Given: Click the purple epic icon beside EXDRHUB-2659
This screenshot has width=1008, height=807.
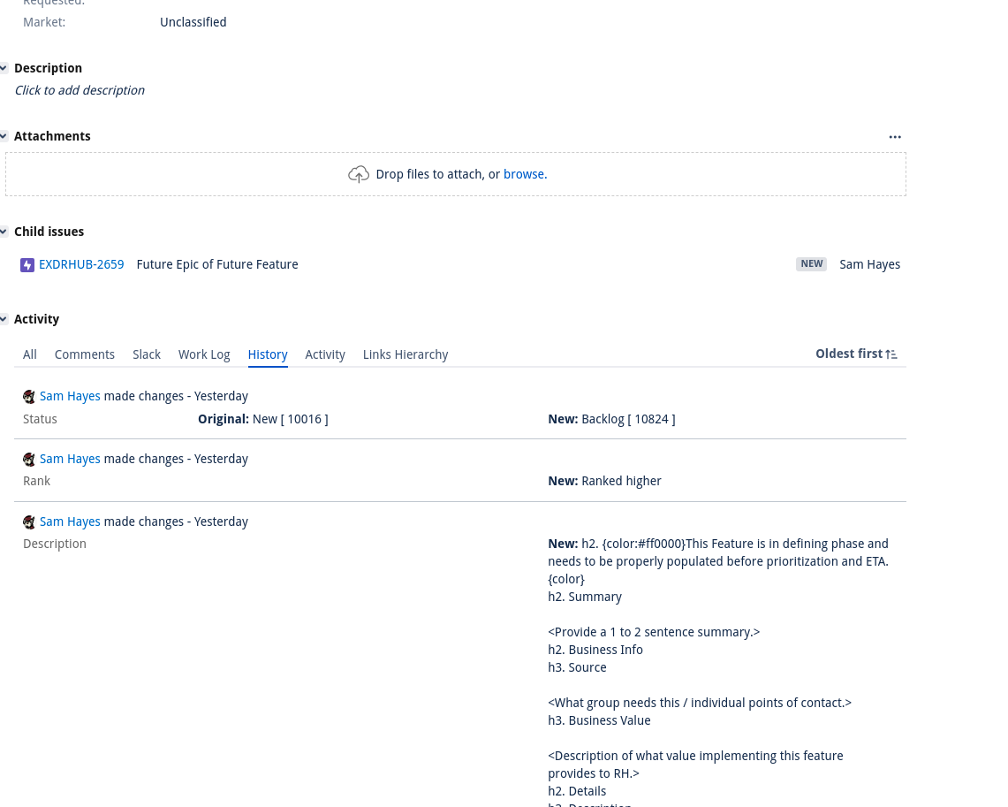Looking at the screenshot, I should click(x=27, y=265).
